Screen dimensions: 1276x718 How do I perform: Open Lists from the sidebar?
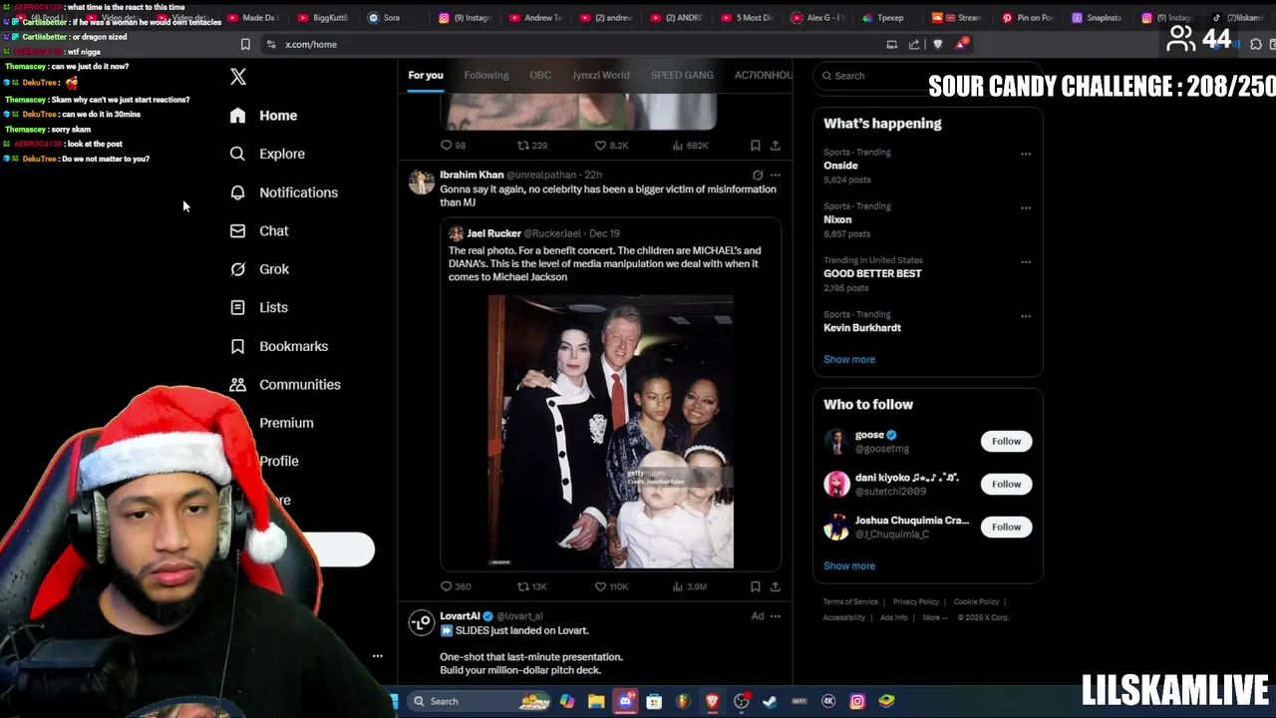pyautogui.click(x=258, y=308)
